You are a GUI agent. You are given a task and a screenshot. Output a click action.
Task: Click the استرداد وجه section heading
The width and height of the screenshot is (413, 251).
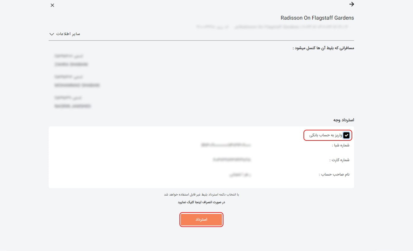pyautogui.click(x=343, y=120)
